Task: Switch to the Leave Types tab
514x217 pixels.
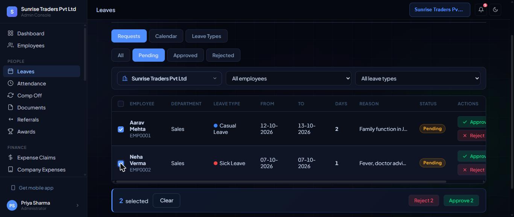Action: click(207, 36)
